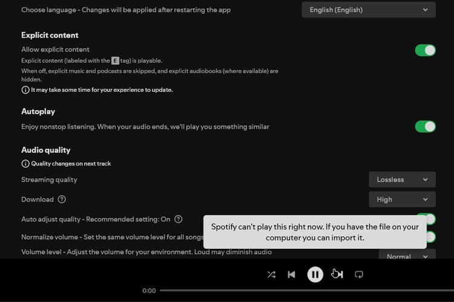This screenshot has height=302, width=454.
Task: Skip to the next track
Action: tap(339, 274)
